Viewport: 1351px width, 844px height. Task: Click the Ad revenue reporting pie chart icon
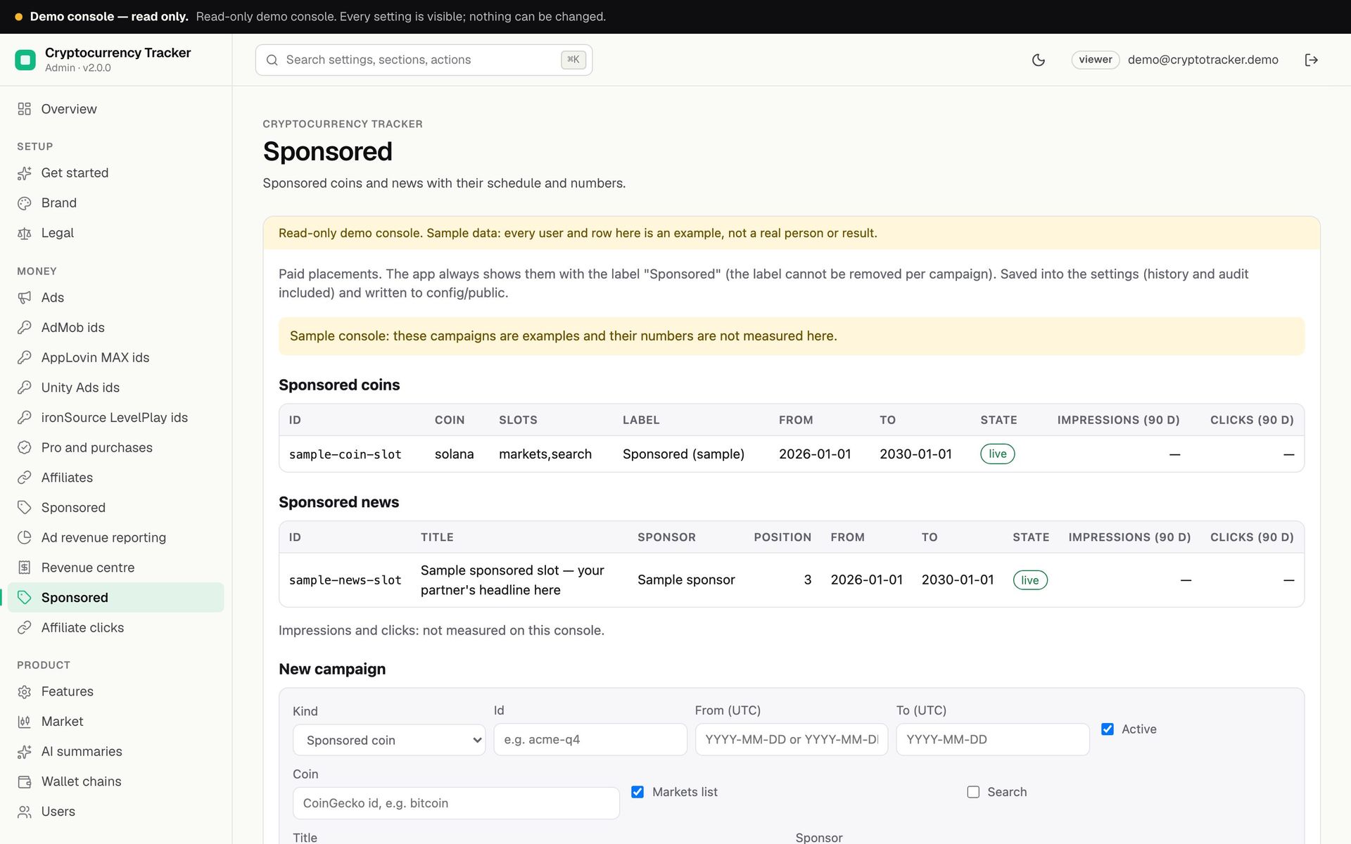click(x=25, y=537)
